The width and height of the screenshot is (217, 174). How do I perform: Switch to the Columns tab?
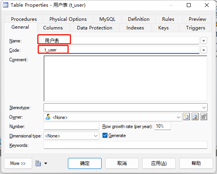(x=53, y=28)
